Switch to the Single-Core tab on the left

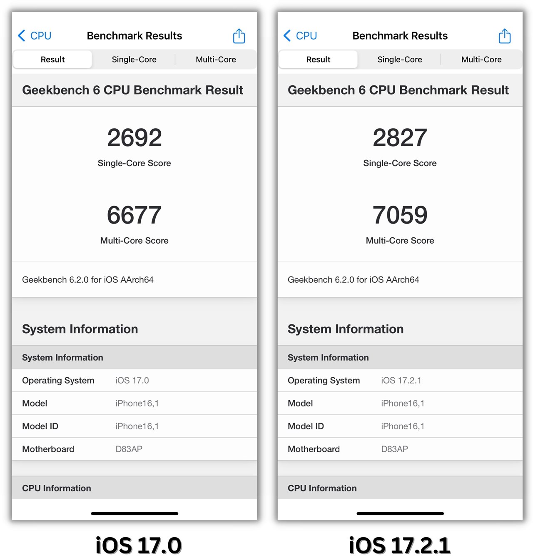(x=134, y=59)
